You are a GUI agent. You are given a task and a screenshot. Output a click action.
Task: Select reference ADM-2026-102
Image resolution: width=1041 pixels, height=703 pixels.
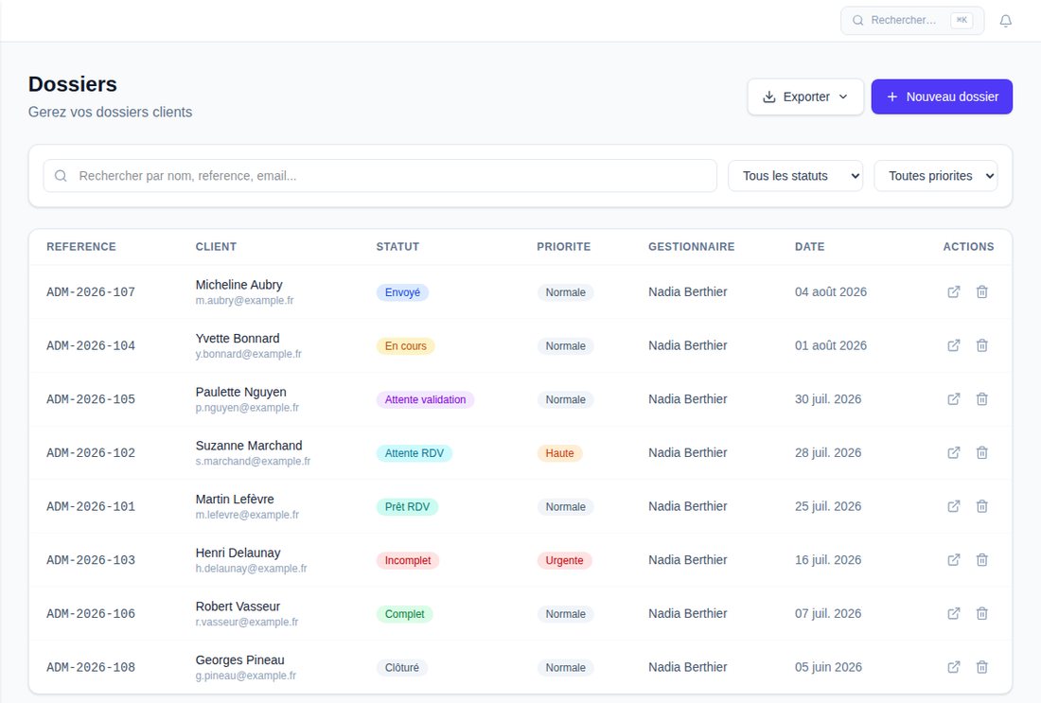(x=91, y=452)
